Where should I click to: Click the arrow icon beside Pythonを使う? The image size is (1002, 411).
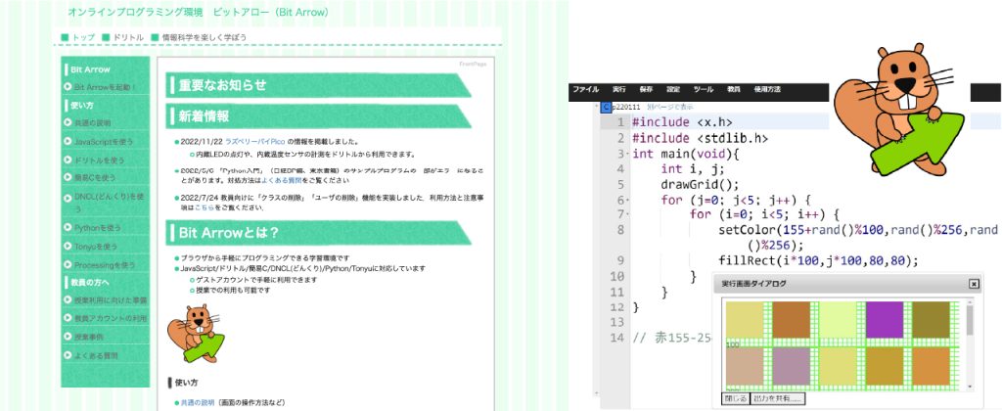coord(68,228)
